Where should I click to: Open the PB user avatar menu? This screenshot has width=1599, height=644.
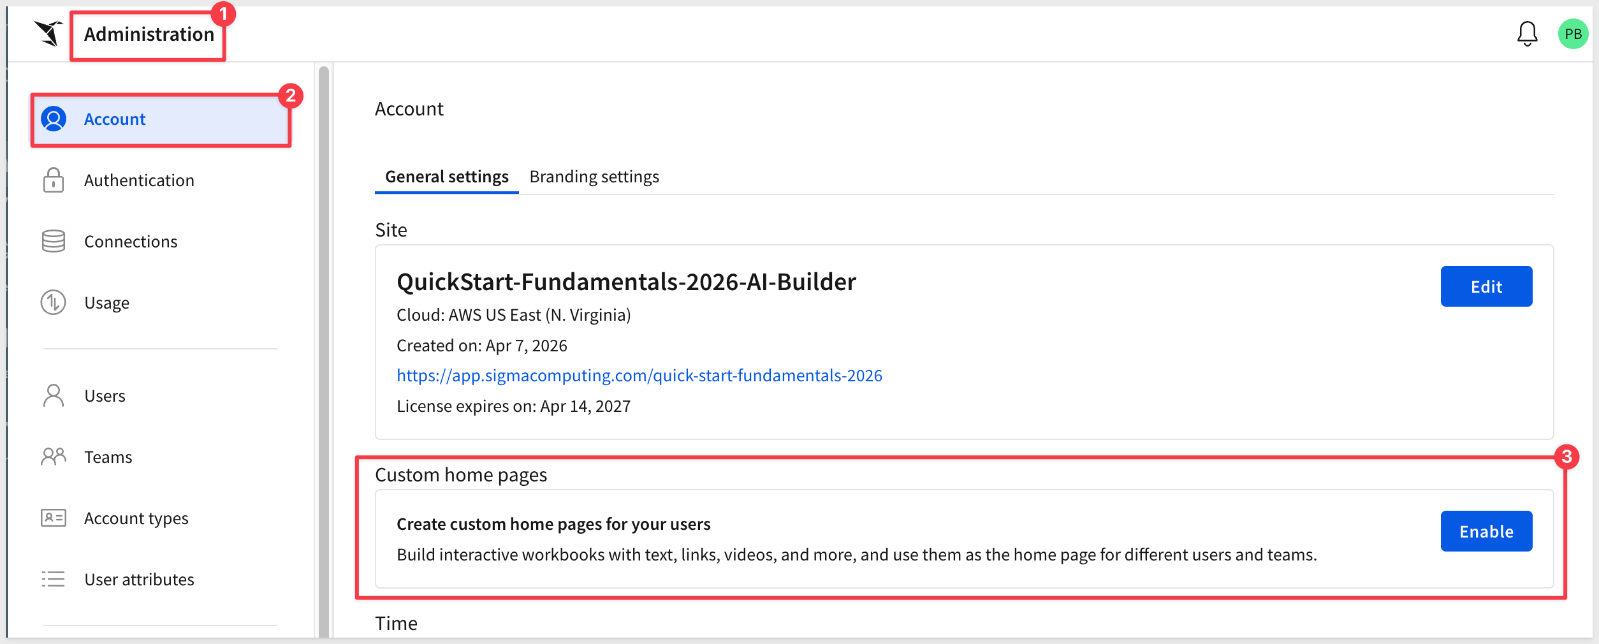[x=1573, y=34]
